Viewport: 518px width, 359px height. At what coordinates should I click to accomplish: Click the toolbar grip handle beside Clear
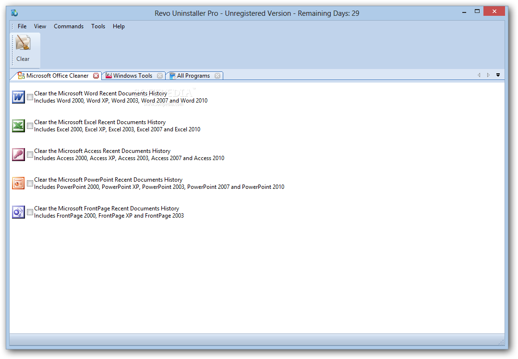point(12,50)
